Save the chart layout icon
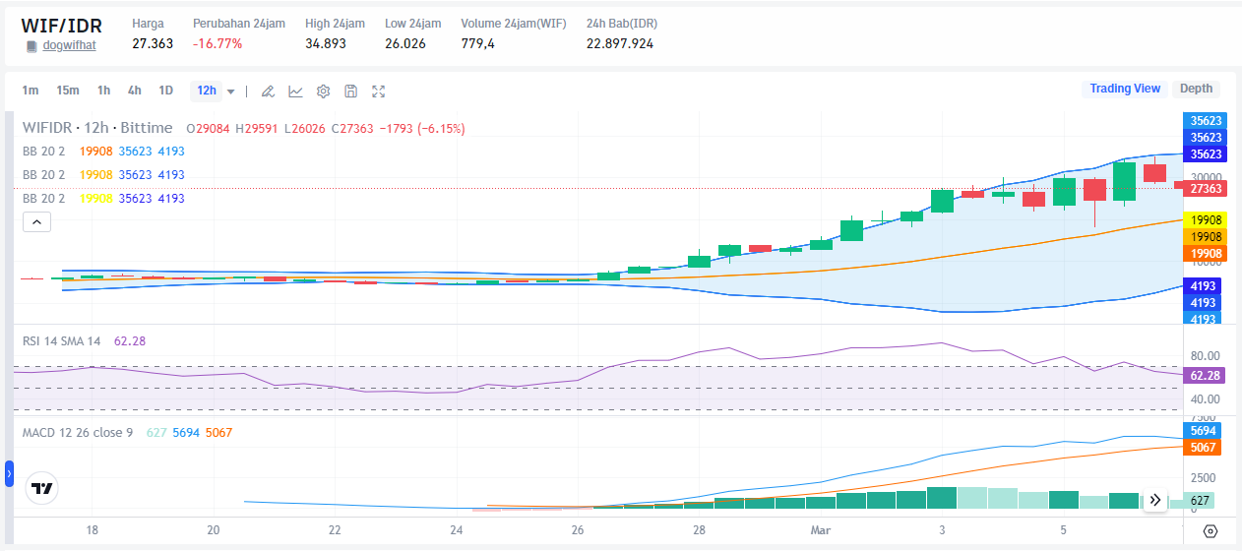This screenshot has width=1242, height=551. pos(350,91)
